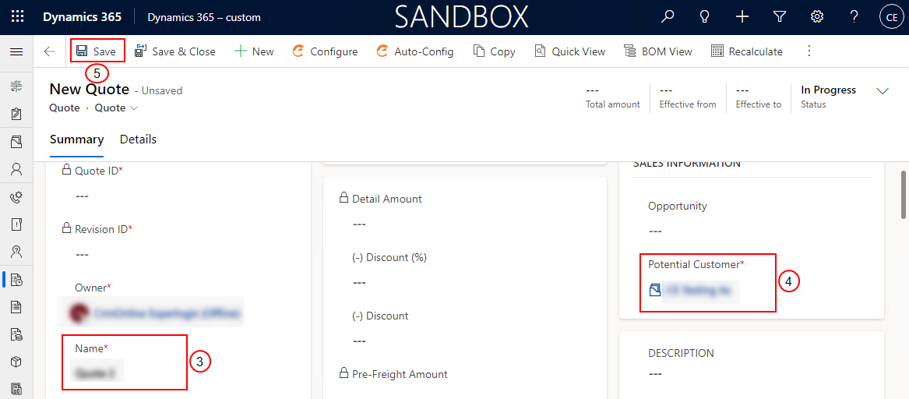
Task: Click the Configure command
Action: 325,51
